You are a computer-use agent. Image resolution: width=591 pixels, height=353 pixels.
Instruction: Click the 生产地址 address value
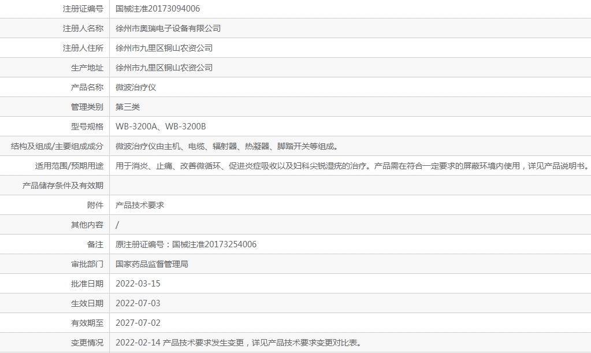[164, 68]
